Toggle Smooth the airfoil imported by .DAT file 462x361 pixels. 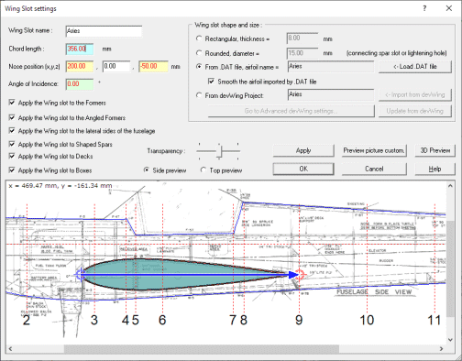pos(211,82)
